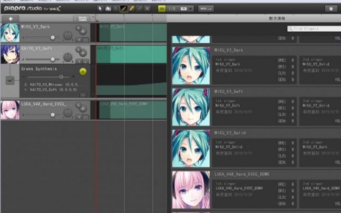Toggle the Cross Synthesis checkbox
The image size is (341, 213).
click(x=10, y=80)
